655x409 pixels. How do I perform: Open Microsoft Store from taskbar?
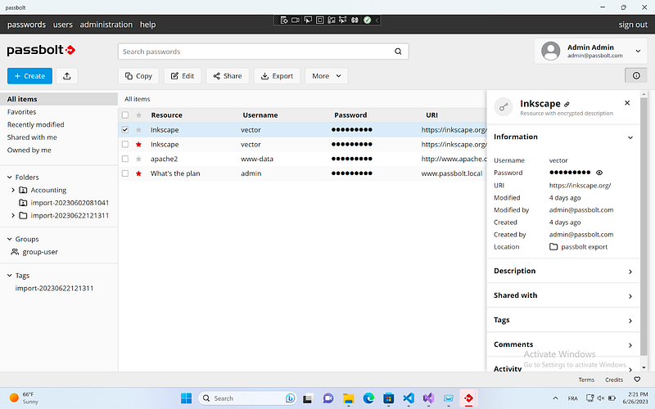(x=388, y=398)
